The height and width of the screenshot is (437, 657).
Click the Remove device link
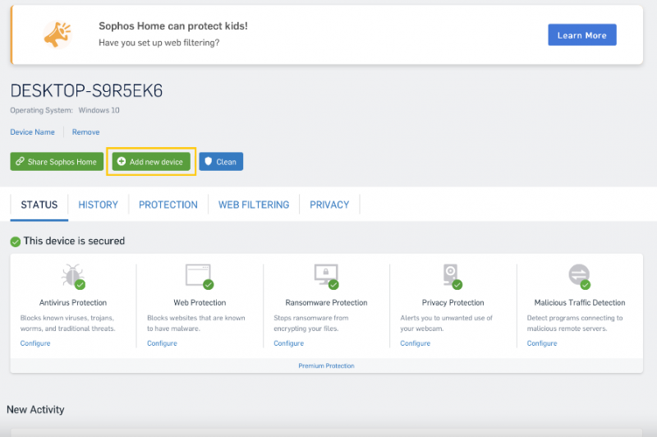[x=86, y=132]
